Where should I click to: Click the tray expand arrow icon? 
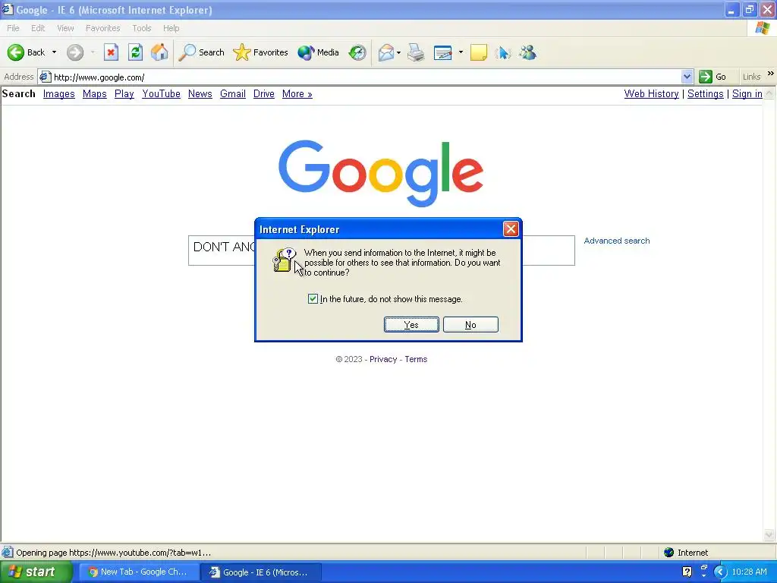[719, 572]
